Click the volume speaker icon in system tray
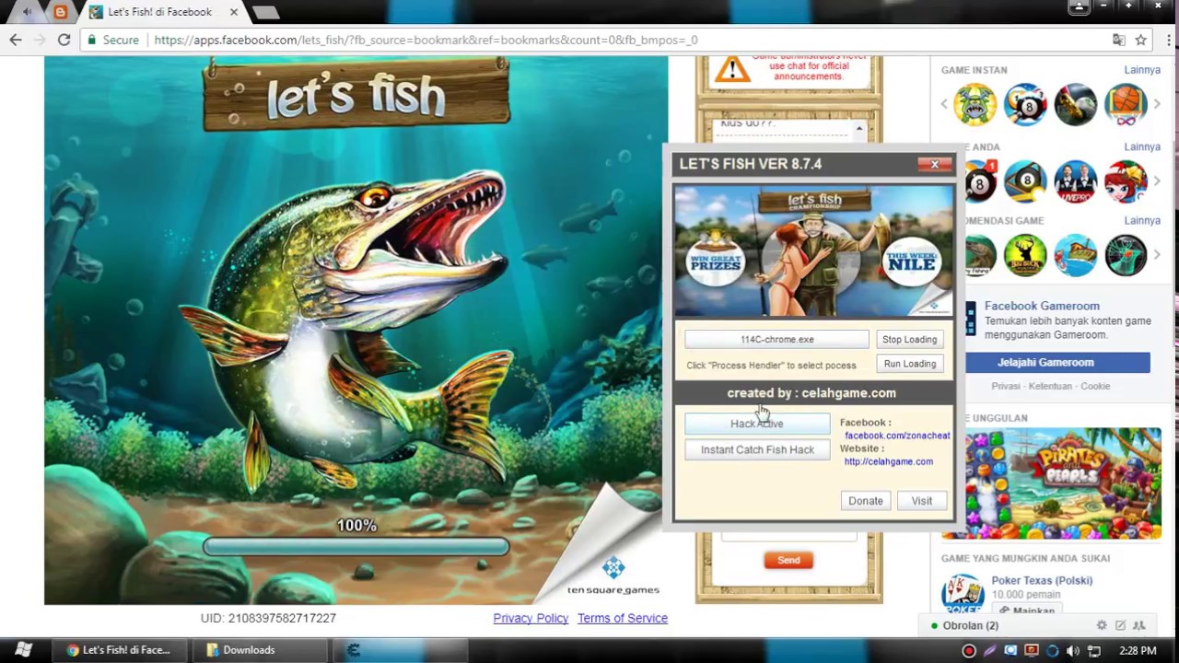Screen dimensions: 1179x663 point(1073,650)
